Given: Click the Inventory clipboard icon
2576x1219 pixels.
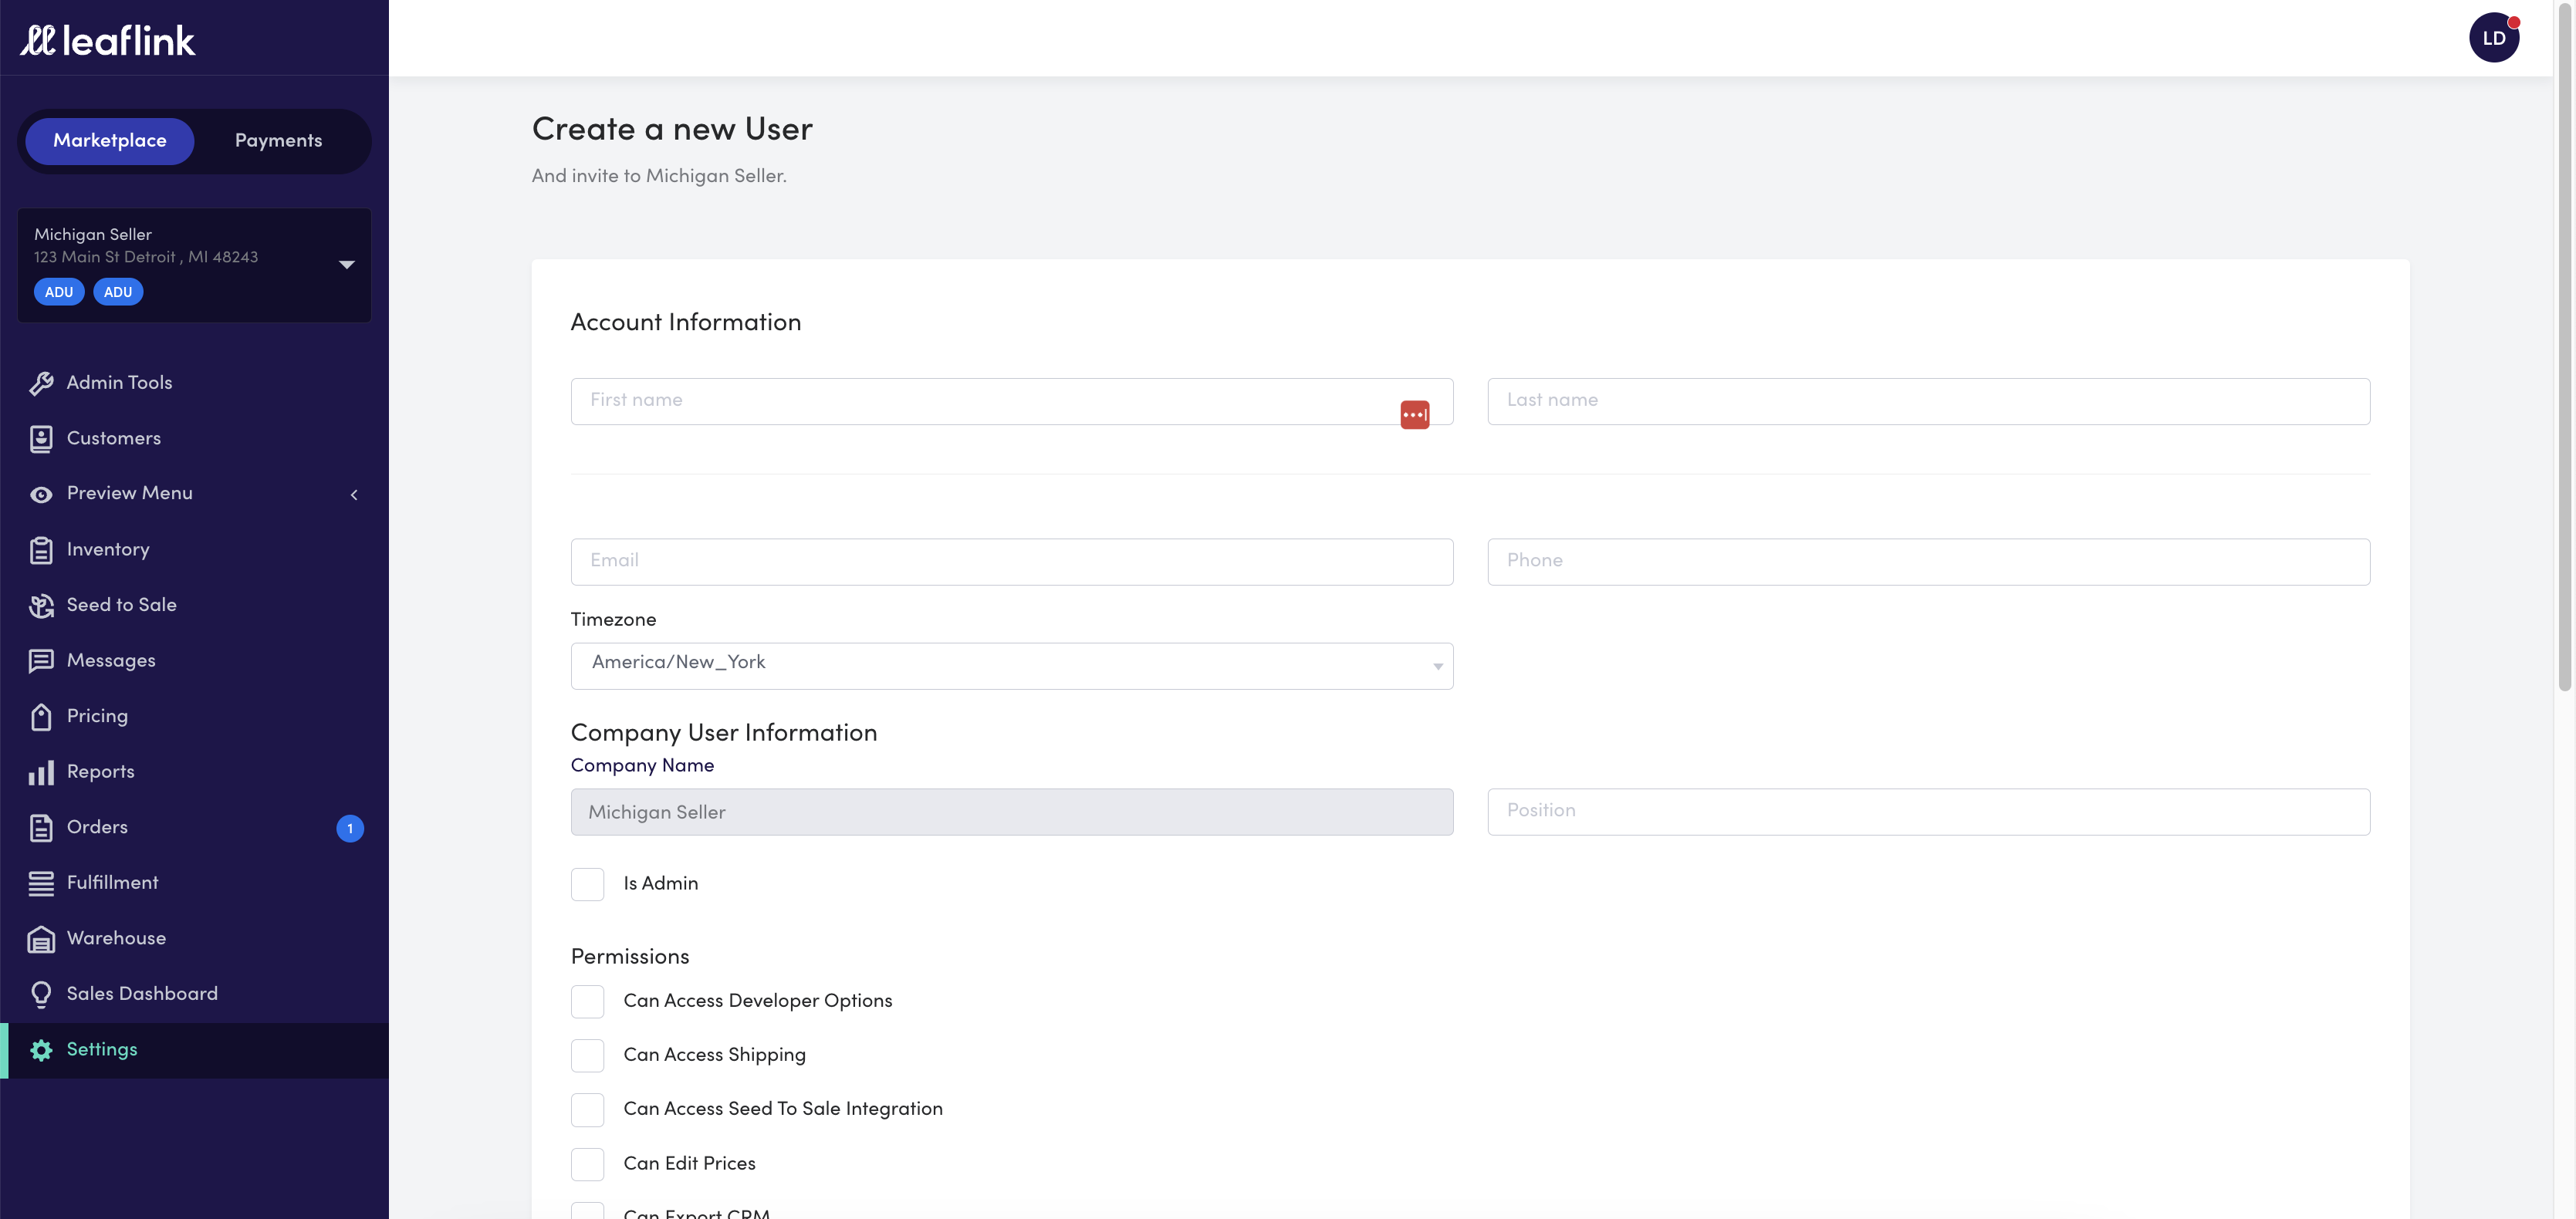Looking at the screenshot, I should pyautogui.click(x=41, y=550).
